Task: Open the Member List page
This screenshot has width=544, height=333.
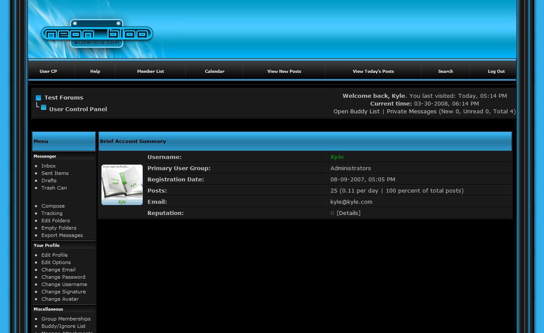Action: (x=151, y=72)
